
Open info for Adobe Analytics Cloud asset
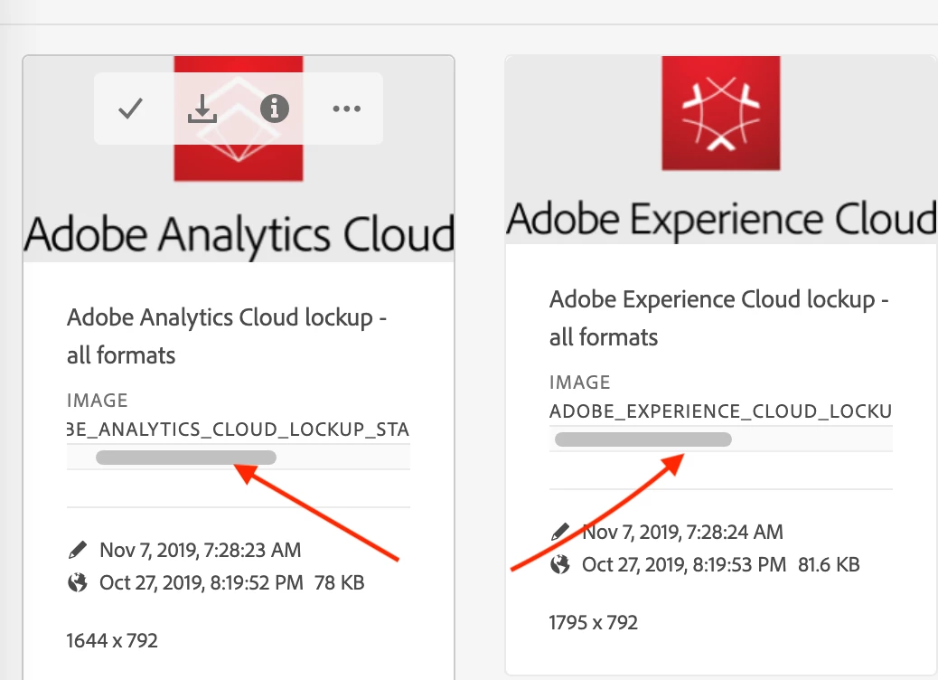tap(275, 109)
